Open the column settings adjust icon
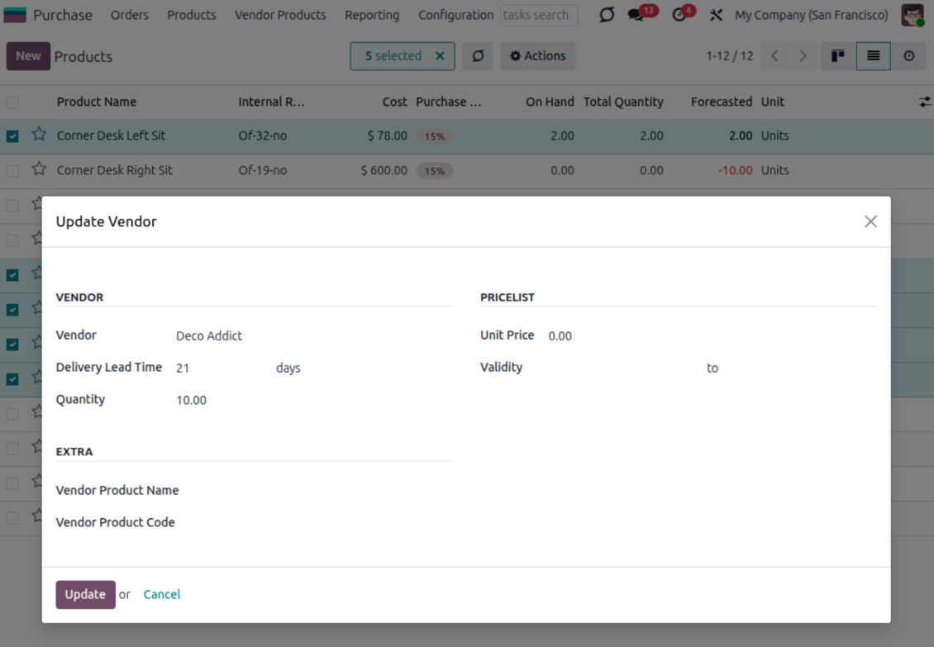This screenshot has height=647, width=934. point(923,102)
